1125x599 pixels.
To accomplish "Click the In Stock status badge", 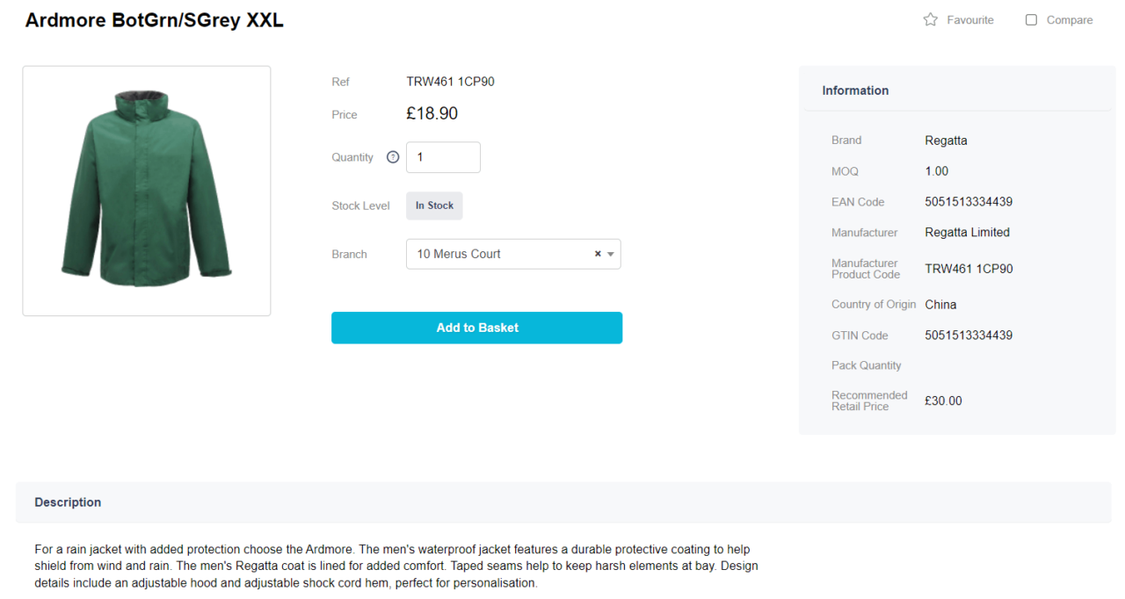I will pos(433,205).
